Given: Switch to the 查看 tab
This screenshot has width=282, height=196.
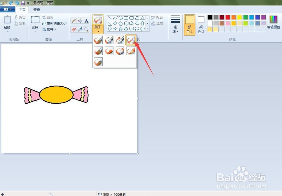Looking at the screenshot, I should (x=36, y=10).
